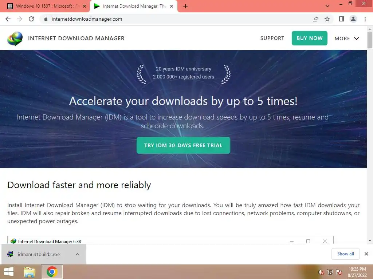Click the browser forward arrow
This screenshot has height=279, width=373.
20,19
